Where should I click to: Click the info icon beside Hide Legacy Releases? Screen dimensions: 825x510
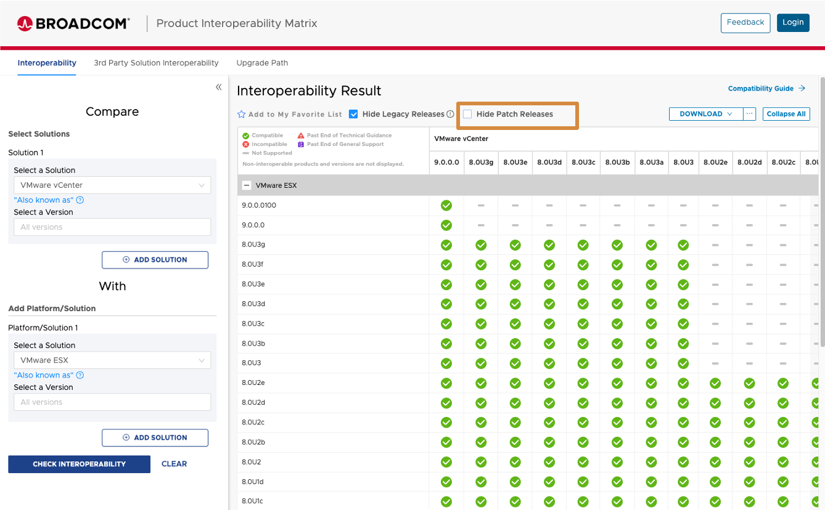click(451, 113)
